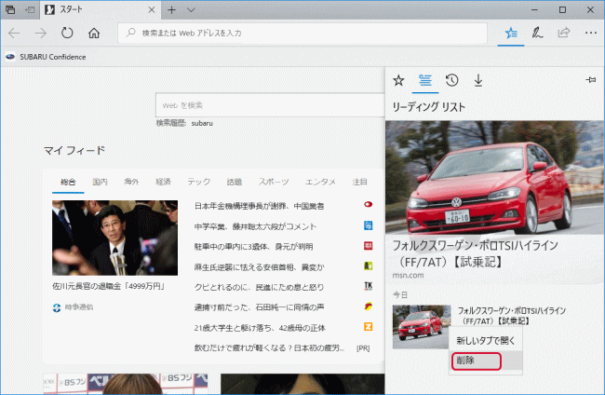Click small Polo thumbnail under 今日
Viewport: 605px width, 395px height.
click(x=422, y=327)
